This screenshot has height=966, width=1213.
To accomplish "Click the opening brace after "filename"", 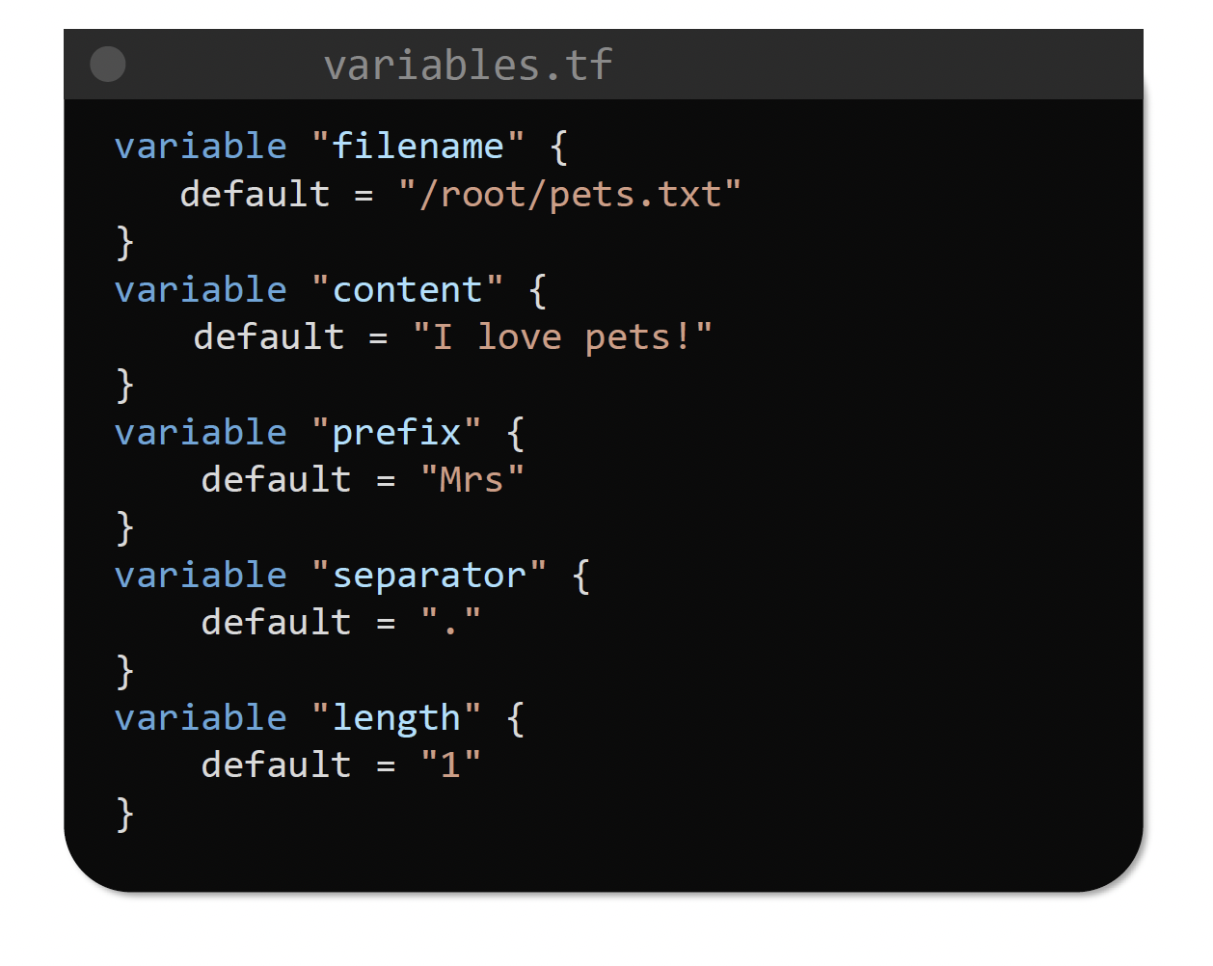I will tap(559, 147).
